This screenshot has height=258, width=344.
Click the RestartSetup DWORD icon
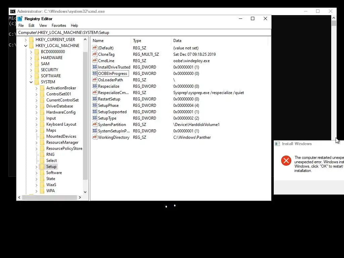click(94, 98)
